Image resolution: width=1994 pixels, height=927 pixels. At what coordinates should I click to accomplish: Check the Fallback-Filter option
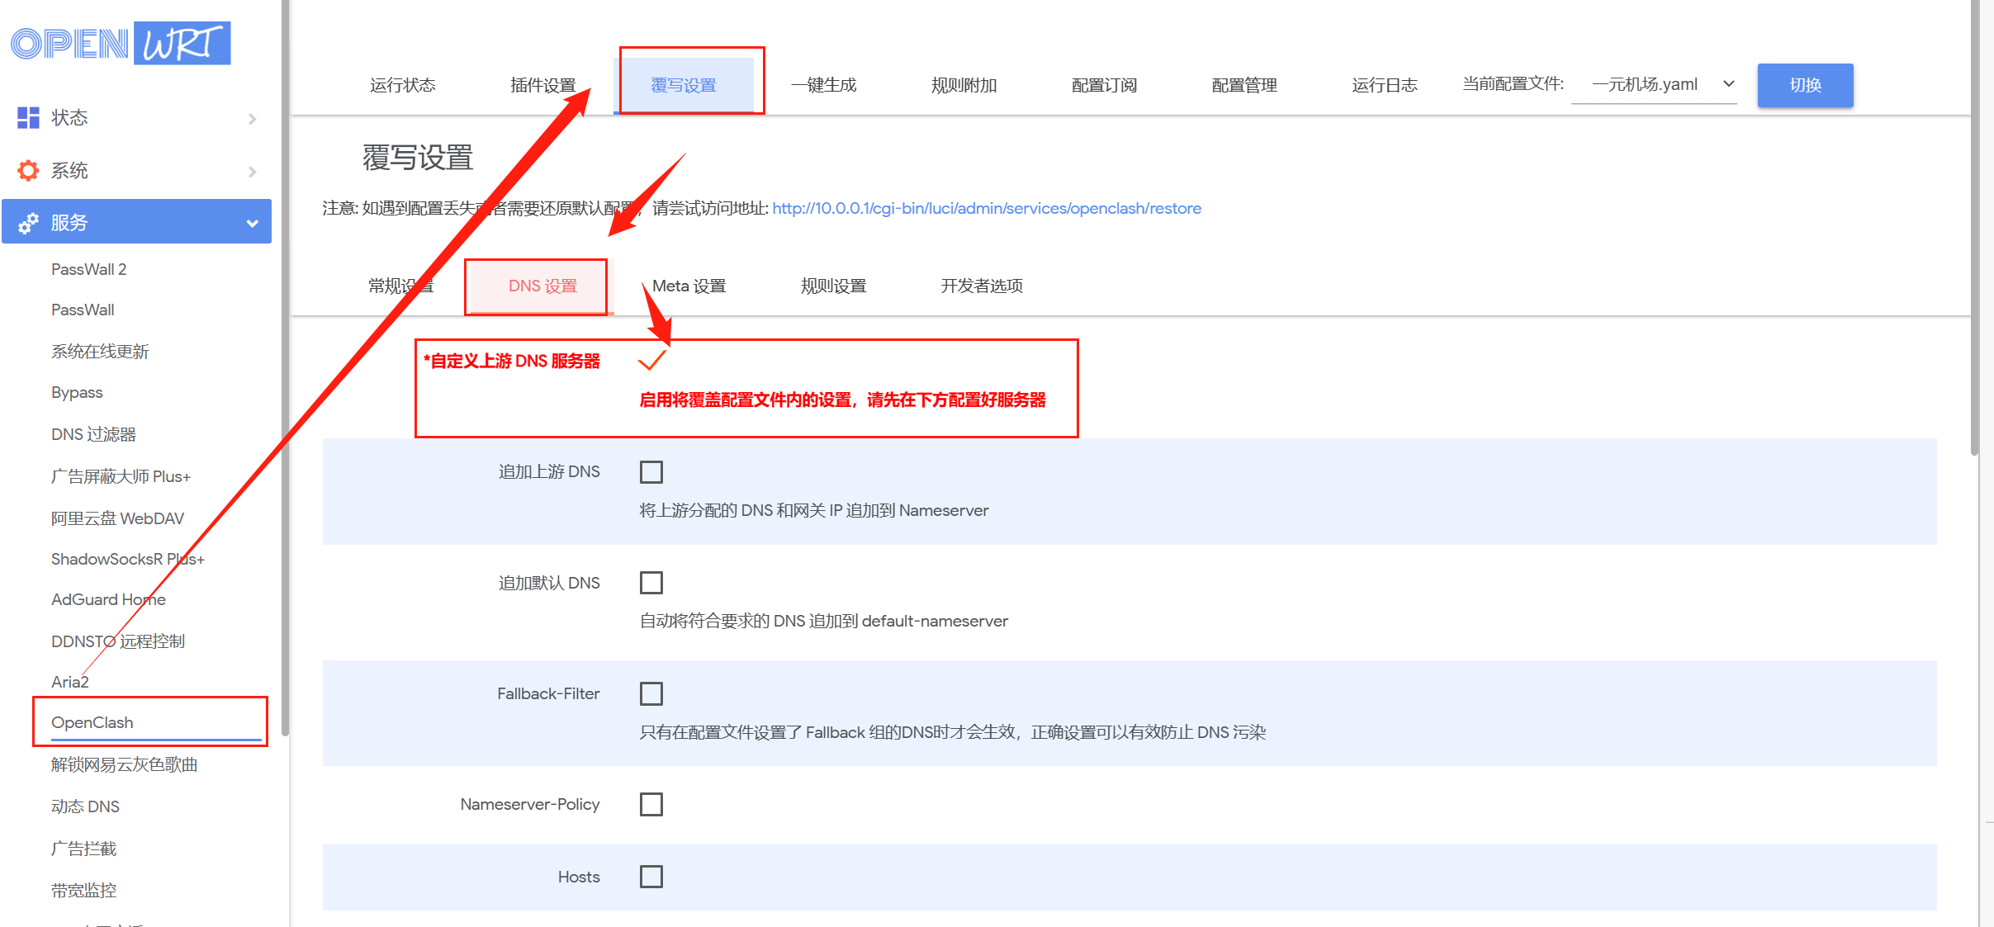coord(651,693)
